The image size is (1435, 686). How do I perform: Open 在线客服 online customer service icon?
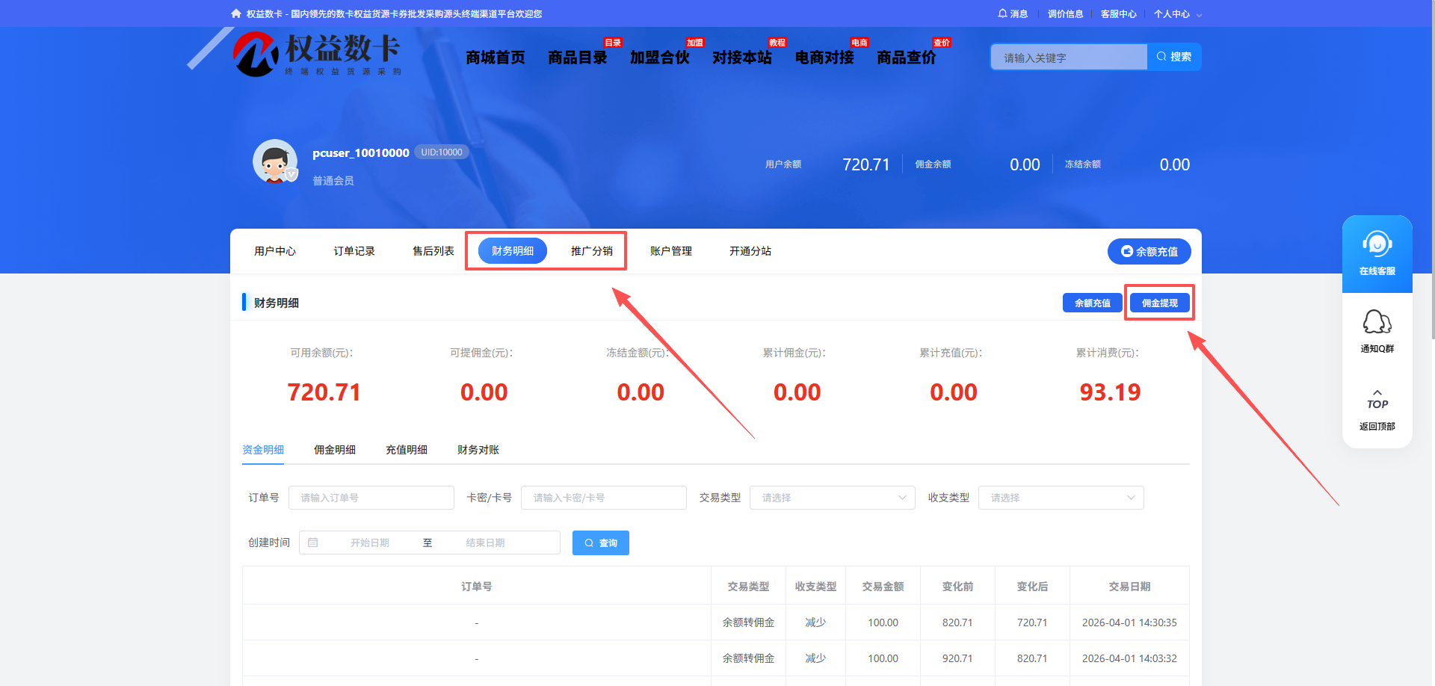[1377, 243]
